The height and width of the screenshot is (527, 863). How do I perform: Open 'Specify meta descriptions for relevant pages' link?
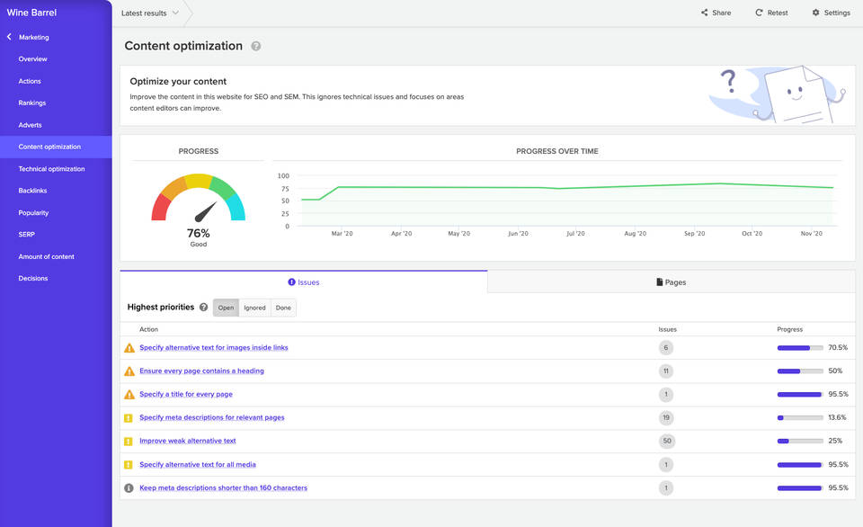point(211,417)
